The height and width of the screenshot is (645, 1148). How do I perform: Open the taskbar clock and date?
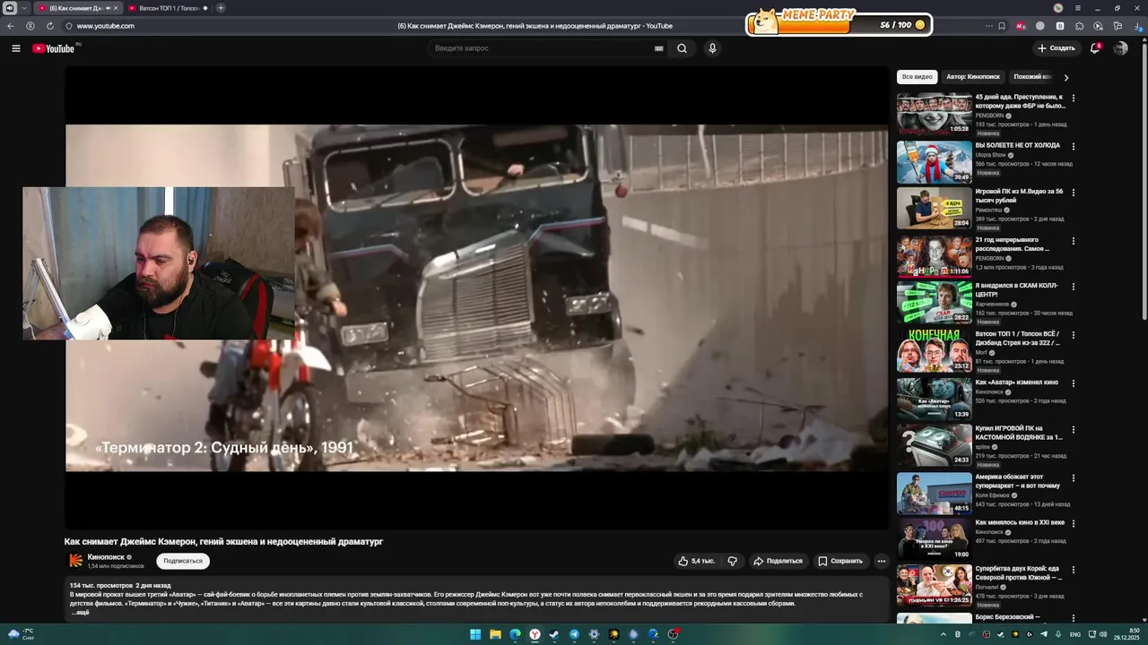point(1126,634)
